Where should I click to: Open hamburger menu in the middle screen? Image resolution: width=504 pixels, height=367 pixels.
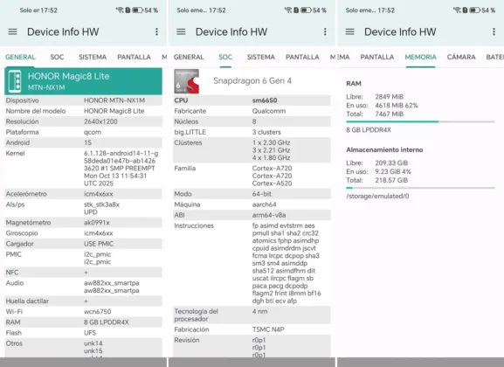point(181,31)
